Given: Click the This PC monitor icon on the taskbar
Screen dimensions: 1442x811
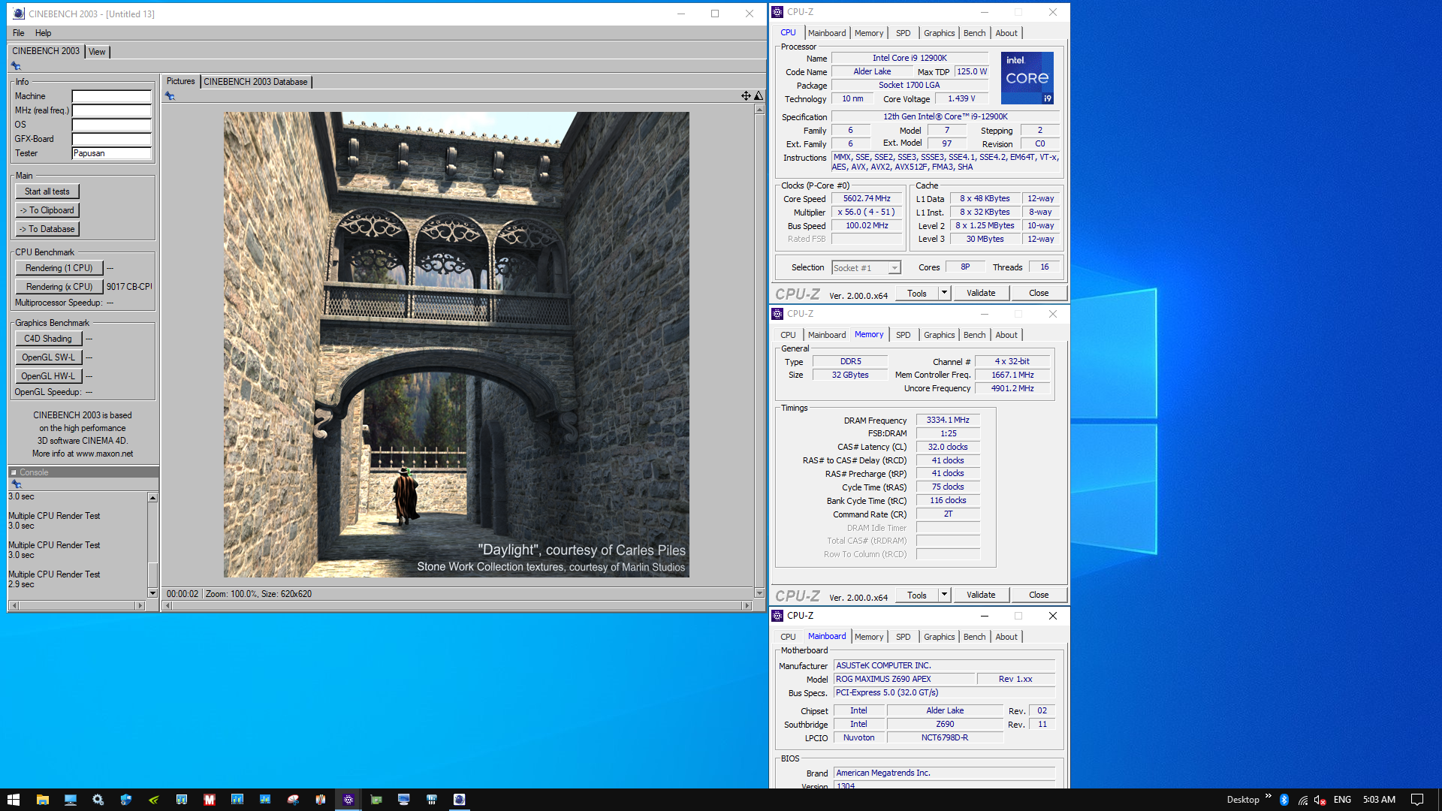Looking at the screenshot, I should pos(70,800).
